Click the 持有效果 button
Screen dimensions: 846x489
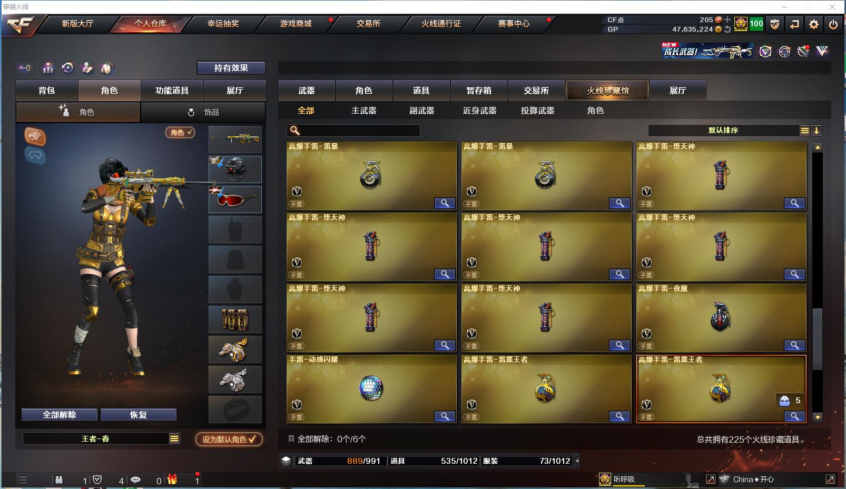point(231,68)
